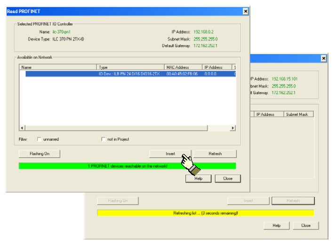Click the horizontal scrollbar thumb in device list

(116, 128)
